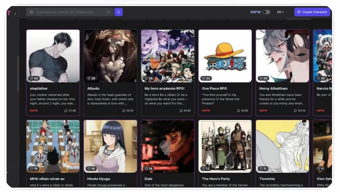
Task: Like the One Piece RPG card heart 23
Action: pos(206,78)
